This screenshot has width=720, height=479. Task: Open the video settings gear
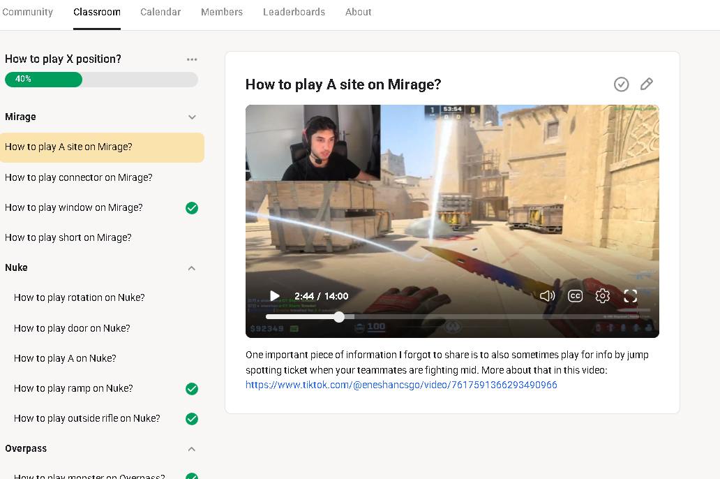coord(603,296)
